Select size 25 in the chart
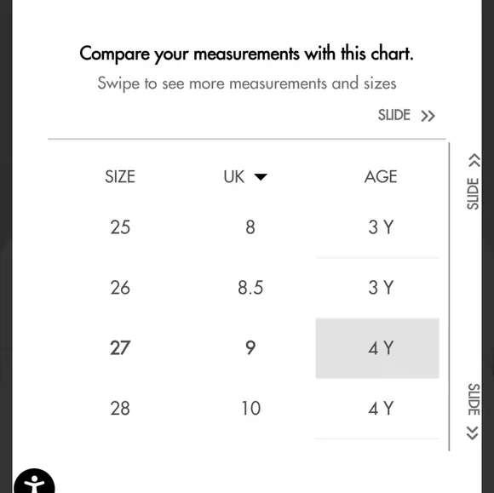The image size is (494, 493). (120, 227)
